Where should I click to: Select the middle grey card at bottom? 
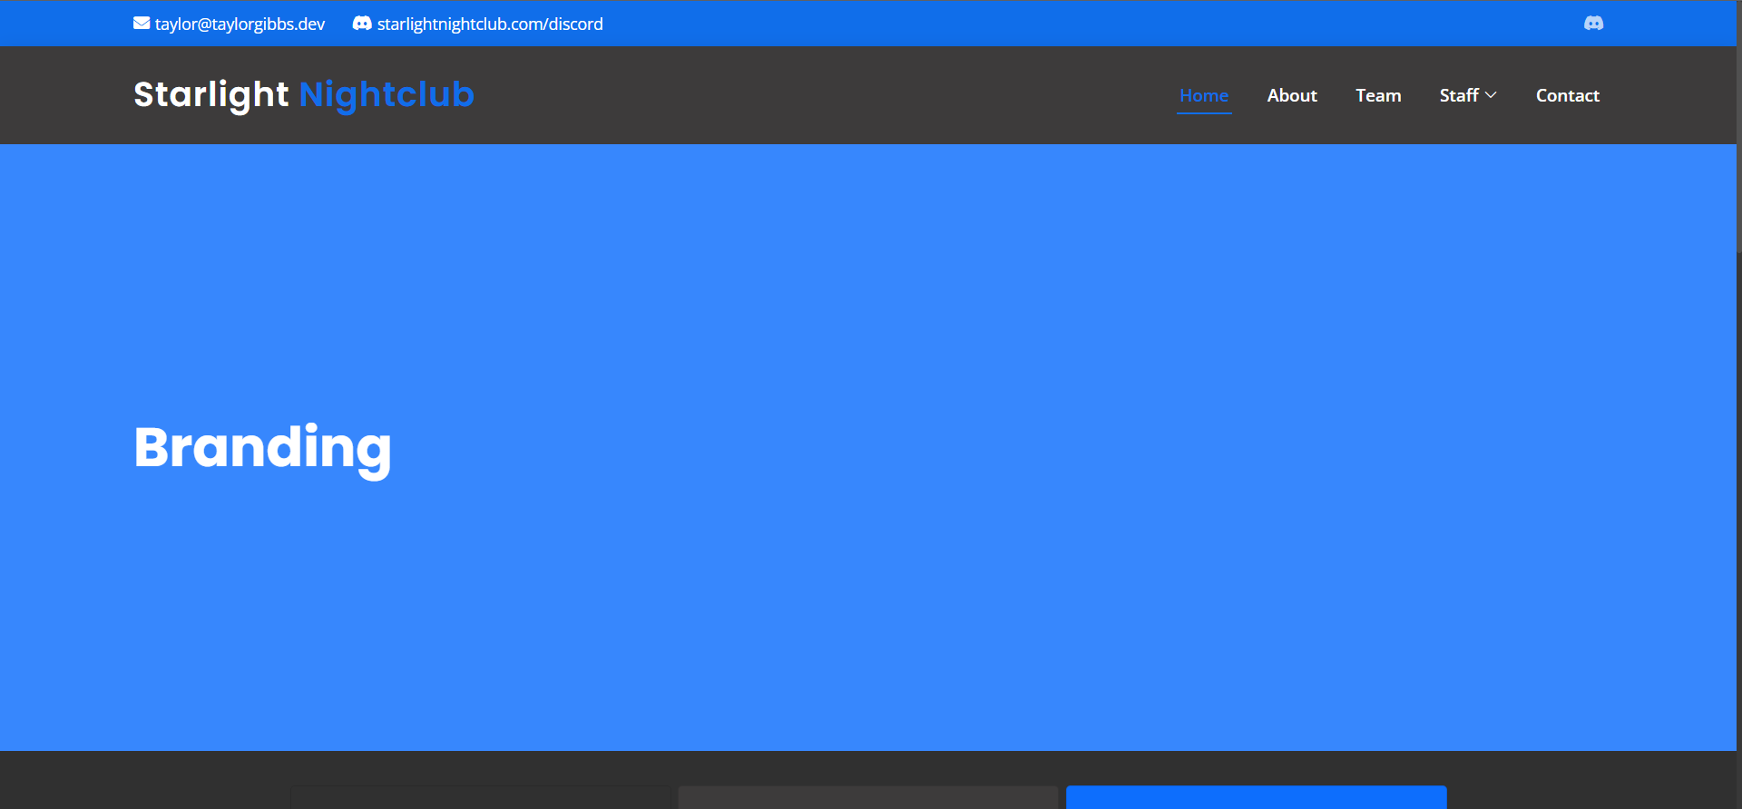pos(867,797)
